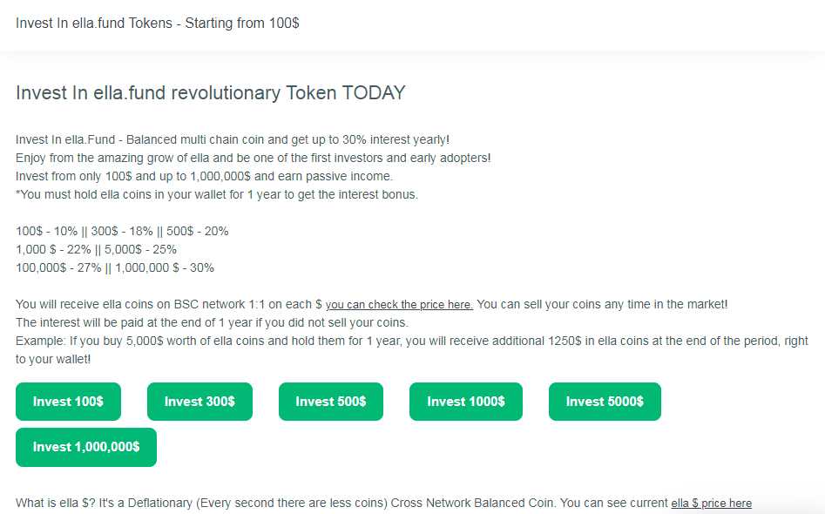Hit the Invest 5000$ button
Screen dimensions: 825x514
[x=605, y=402]
